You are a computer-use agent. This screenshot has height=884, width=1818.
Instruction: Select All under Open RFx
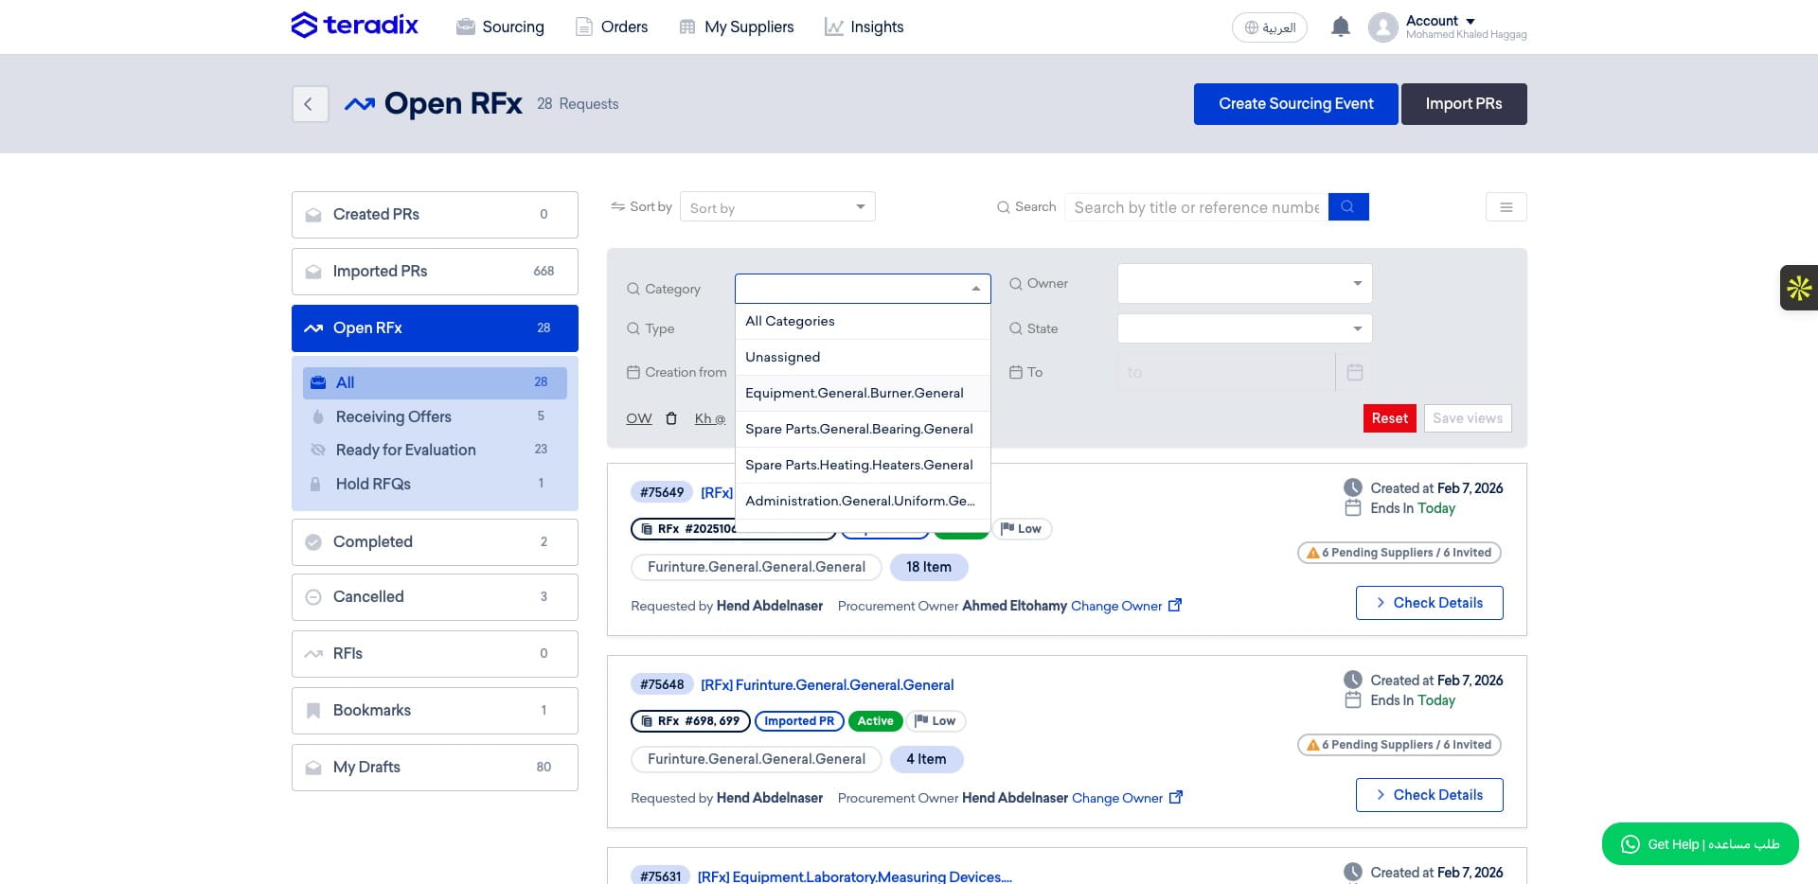coord(435,382)
